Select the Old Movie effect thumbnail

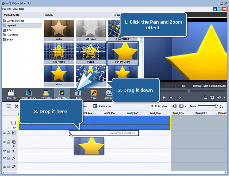click(x=91, y=30)
